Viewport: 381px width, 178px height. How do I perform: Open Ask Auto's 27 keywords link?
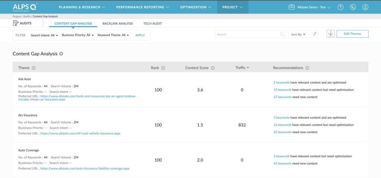(282, 97)
